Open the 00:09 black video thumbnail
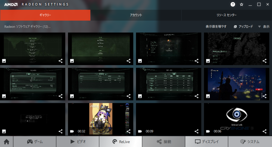The height and width of the screenshot is (147, 272). click(x=169, y=119)
